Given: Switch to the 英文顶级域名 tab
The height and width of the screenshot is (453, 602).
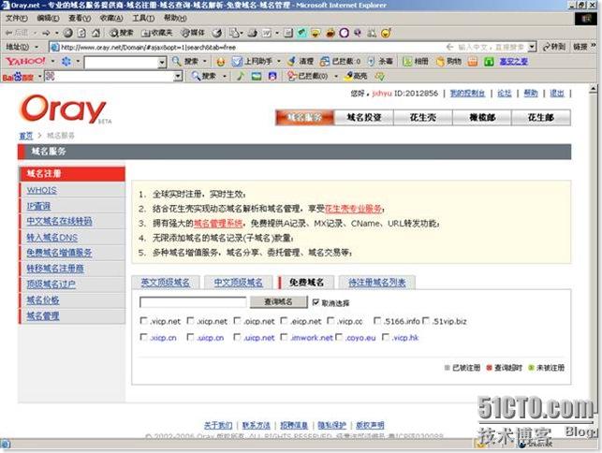Looking at the screenshot, I should (x=166, y=283).
